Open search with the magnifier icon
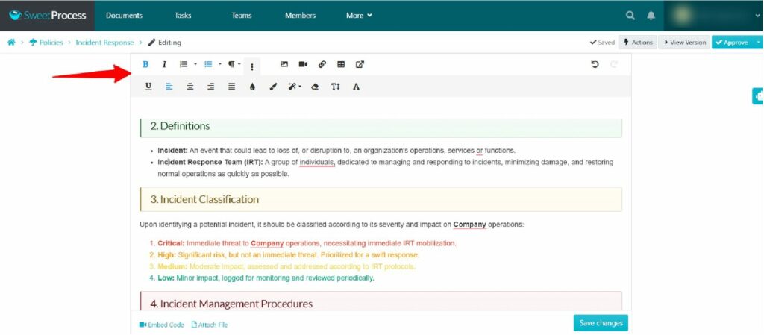 pos(630,16)
